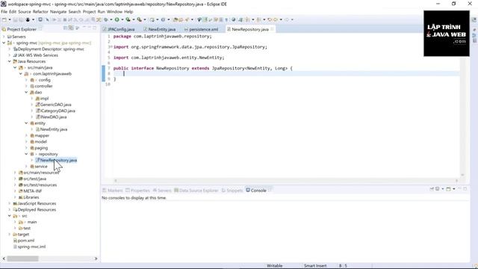Expand the config package node
Screen dimensions: 478x269
[x=26, y=80]
